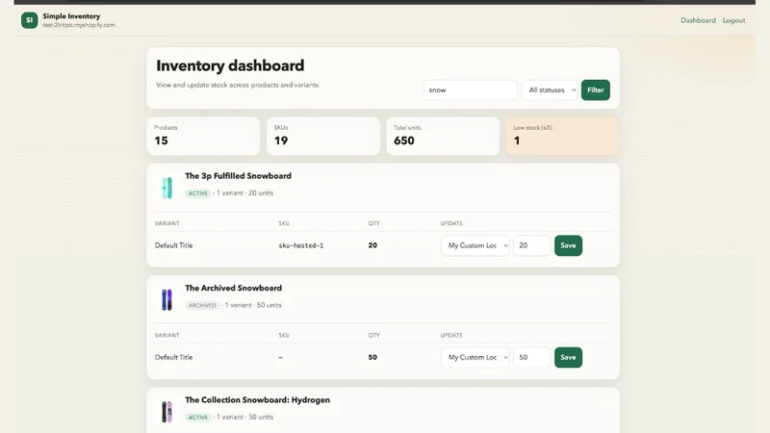Screen dimensions: 770x433
Task: Click the Simple Inventory app name
Action: pyautogui.click(x=71, y=16)
